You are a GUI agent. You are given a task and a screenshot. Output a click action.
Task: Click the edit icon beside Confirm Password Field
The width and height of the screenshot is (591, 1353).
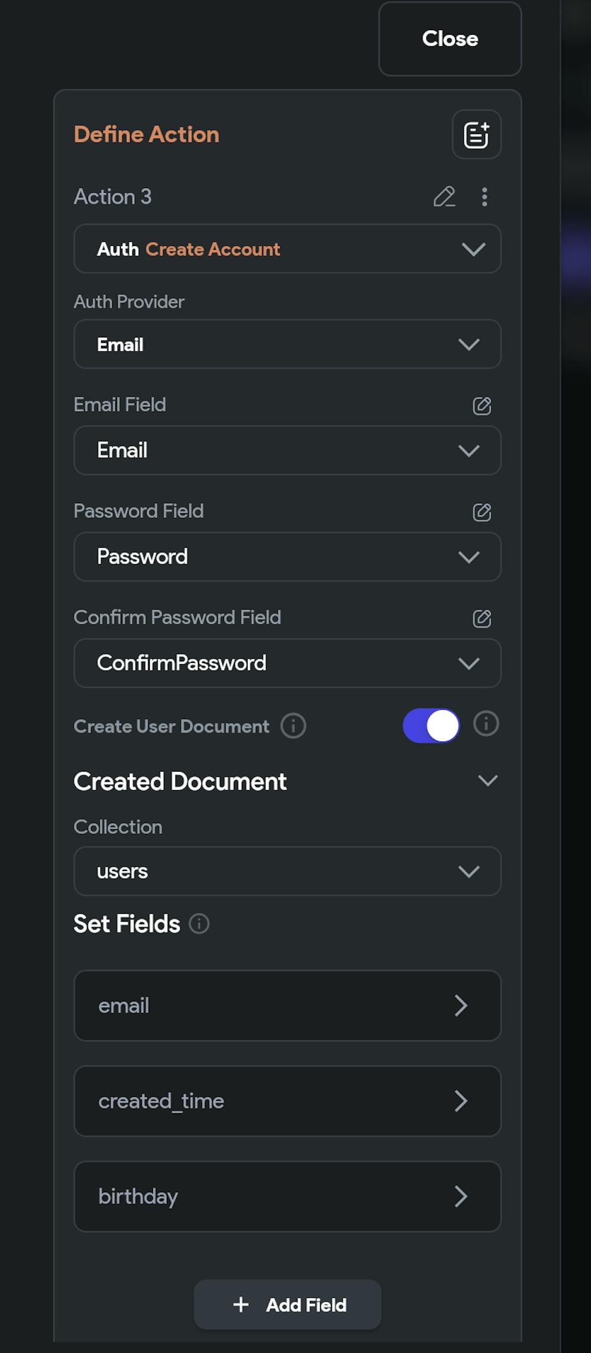482,619
